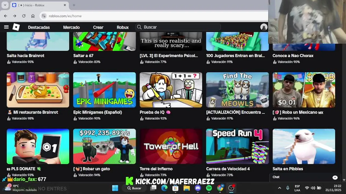Open Speed Run 4 thumbnail
This screenshot has height=194, width=346.
pos(237,146)
